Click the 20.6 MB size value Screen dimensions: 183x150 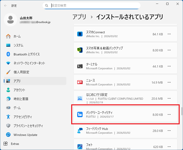(x=157, y=99)
